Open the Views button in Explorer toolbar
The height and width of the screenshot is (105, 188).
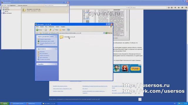68,30
